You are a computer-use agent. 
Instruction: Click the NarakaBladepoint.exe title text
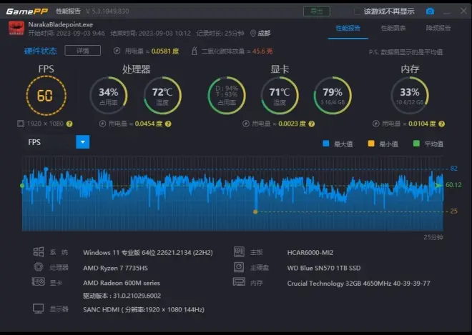tap(61, 25)
